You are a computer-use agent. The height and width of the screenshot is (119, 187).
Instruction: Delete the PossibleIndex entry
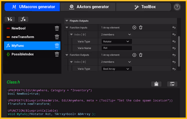click(57, 54)
